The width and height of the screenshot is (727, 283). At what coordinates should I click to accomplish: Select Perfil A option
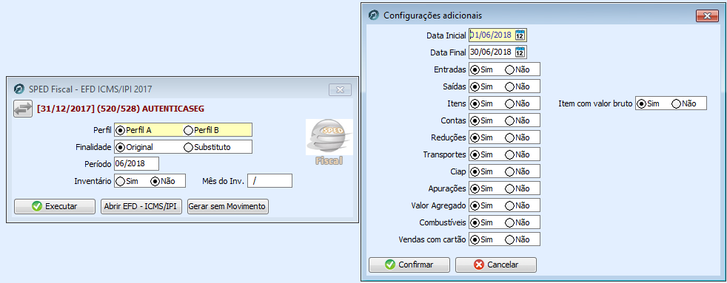[134, 130]
